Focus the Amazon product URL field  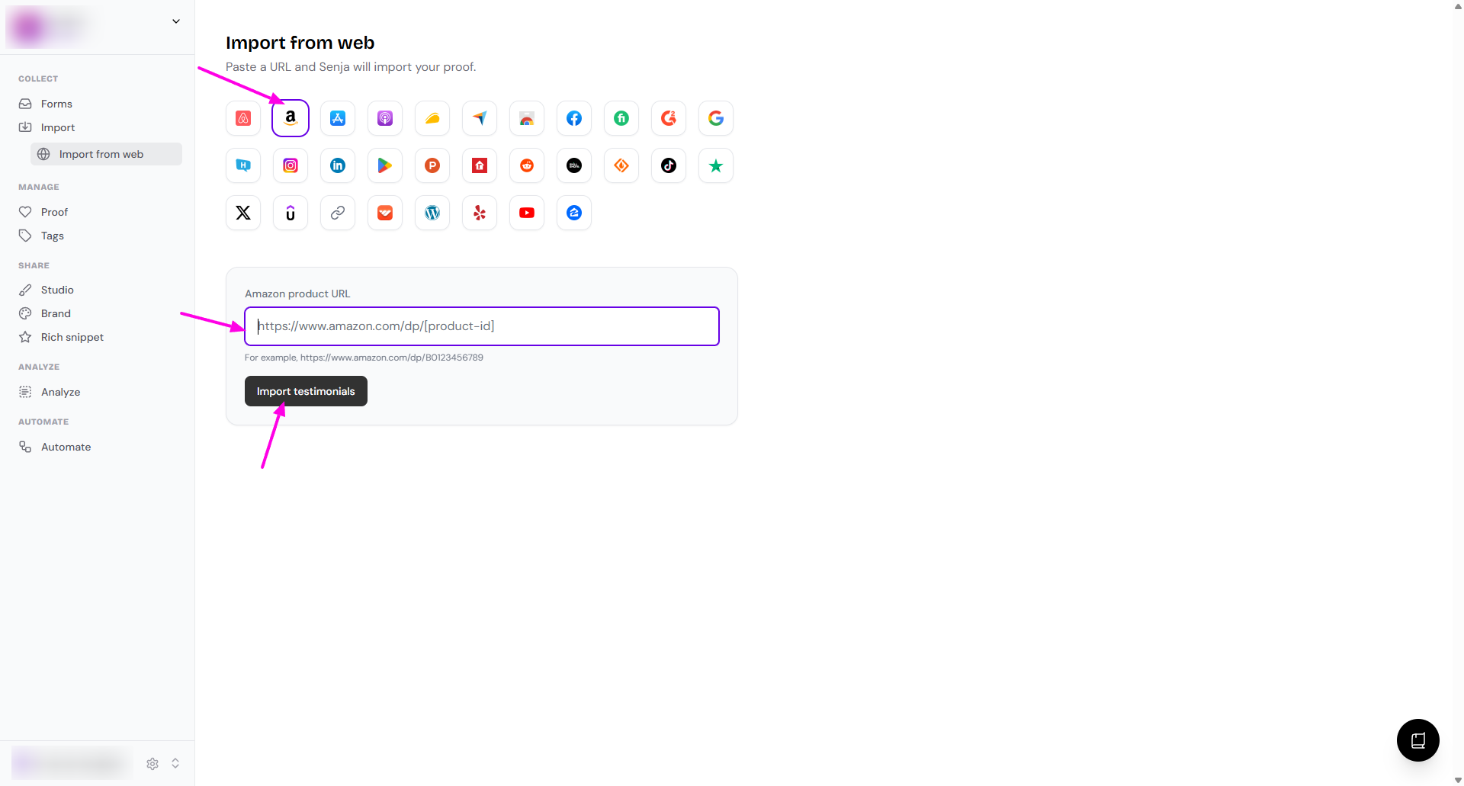pos(482,326)
